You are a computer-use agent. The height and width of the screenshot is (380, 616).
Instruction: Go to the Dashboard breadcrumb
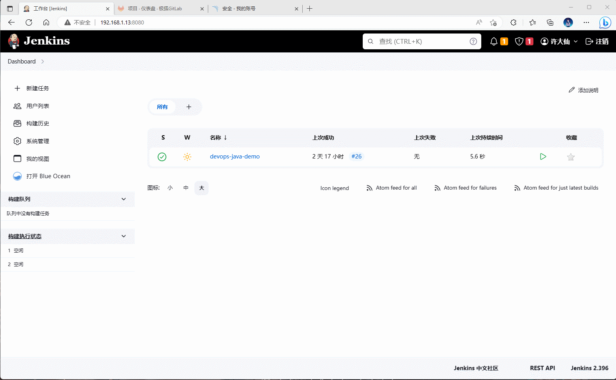(22, 61)
